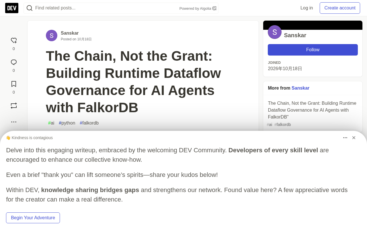
Task: Open the Sanskar avatar in the profile card
Action: click(x=275, y=32)
